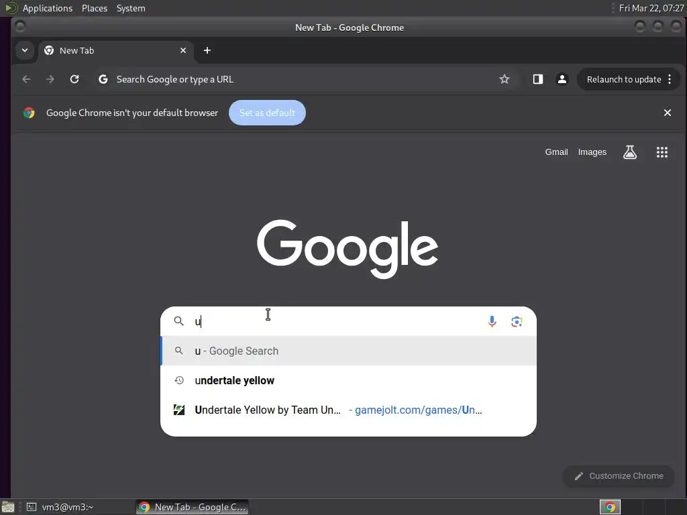Image resolution: width=687 pixels, height=515 pixels.
Task: Close the New Tab tab
Action: coord(183,50)
